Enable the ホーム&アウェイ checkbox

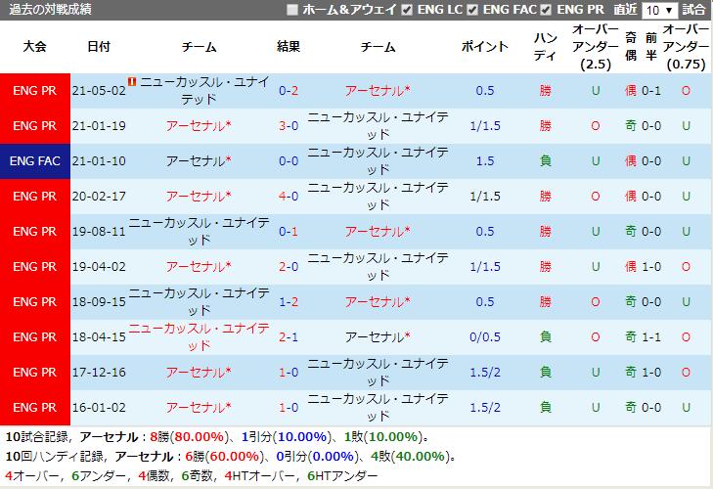[x=292, y=10]
